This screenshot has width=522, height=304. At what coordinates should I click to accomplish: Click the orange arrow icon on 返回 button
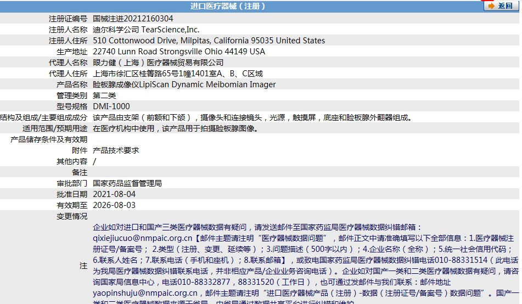pyautogui.click(x=491, y=6)
